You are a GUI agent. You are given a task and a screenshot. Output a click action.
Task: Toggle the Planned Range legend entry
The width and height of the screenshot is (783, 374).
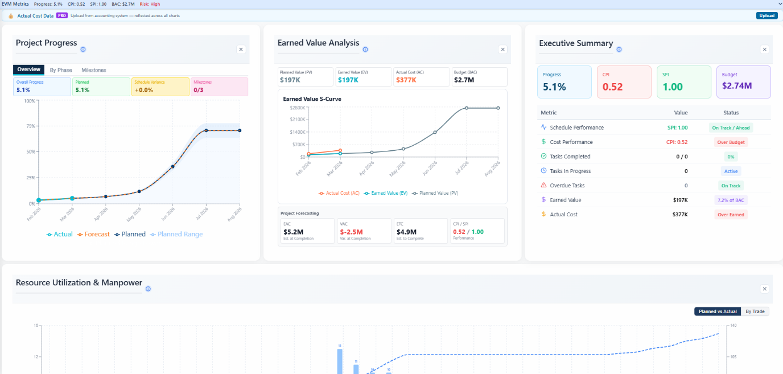(176, 234)
